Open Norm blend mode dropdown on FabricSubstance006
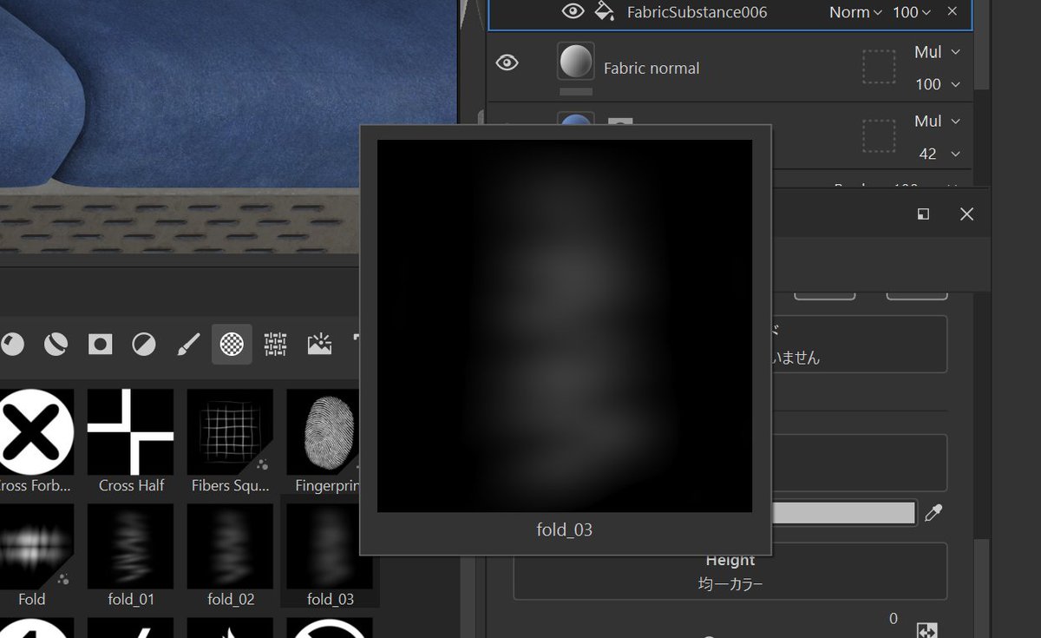This screenshot has height=638, width=1041. click(855, 12)
